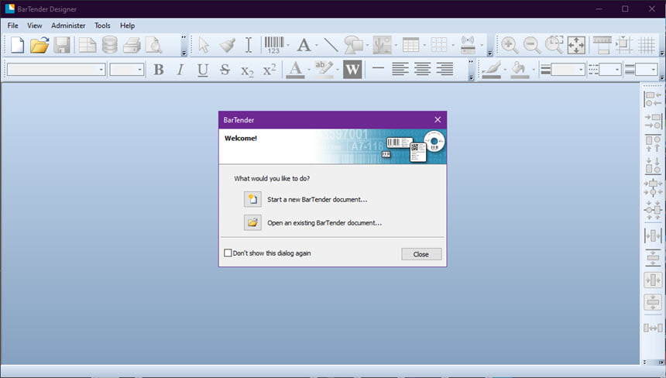Click the fit to window arrows icon
The width and height of the screenshot is (666, 378).
576,45
